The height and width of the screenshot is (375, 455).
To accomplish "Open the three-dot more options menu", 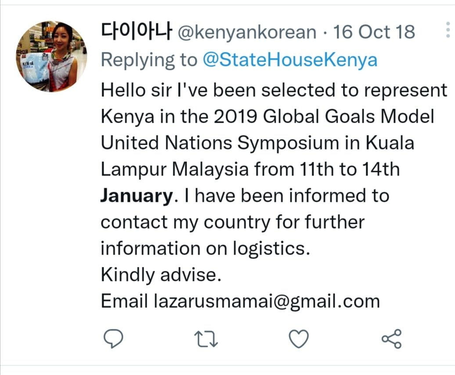I will 448,32.
